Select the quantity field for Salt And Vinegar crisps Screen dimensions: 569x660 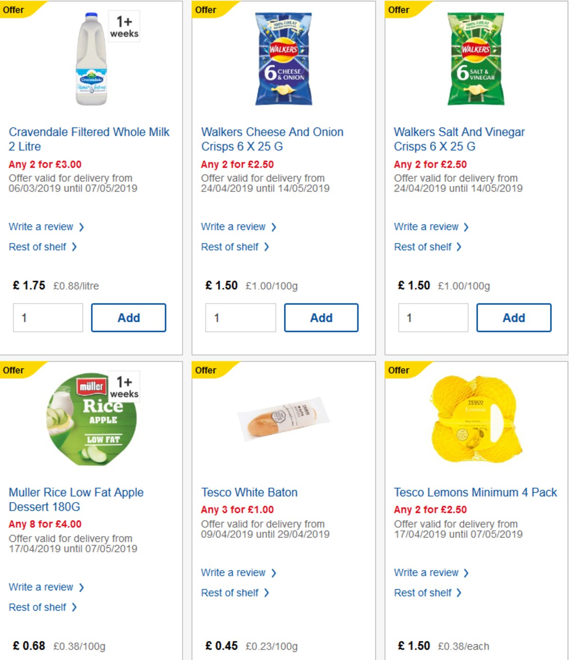432,317
